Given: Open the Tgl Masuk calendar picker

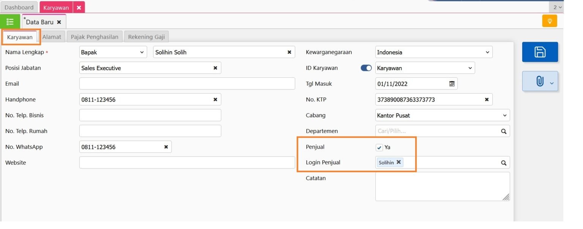Looking at the screenshot, I should click(452, 84).
